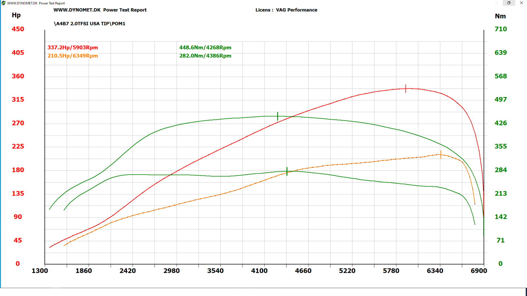Click the app icon in title bar

click(4, 3)
